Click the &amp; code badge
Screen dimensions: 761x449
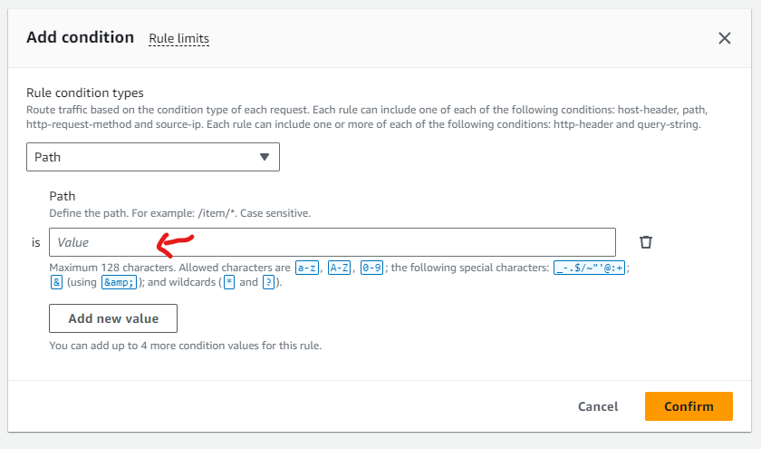[x=120, y=283]
